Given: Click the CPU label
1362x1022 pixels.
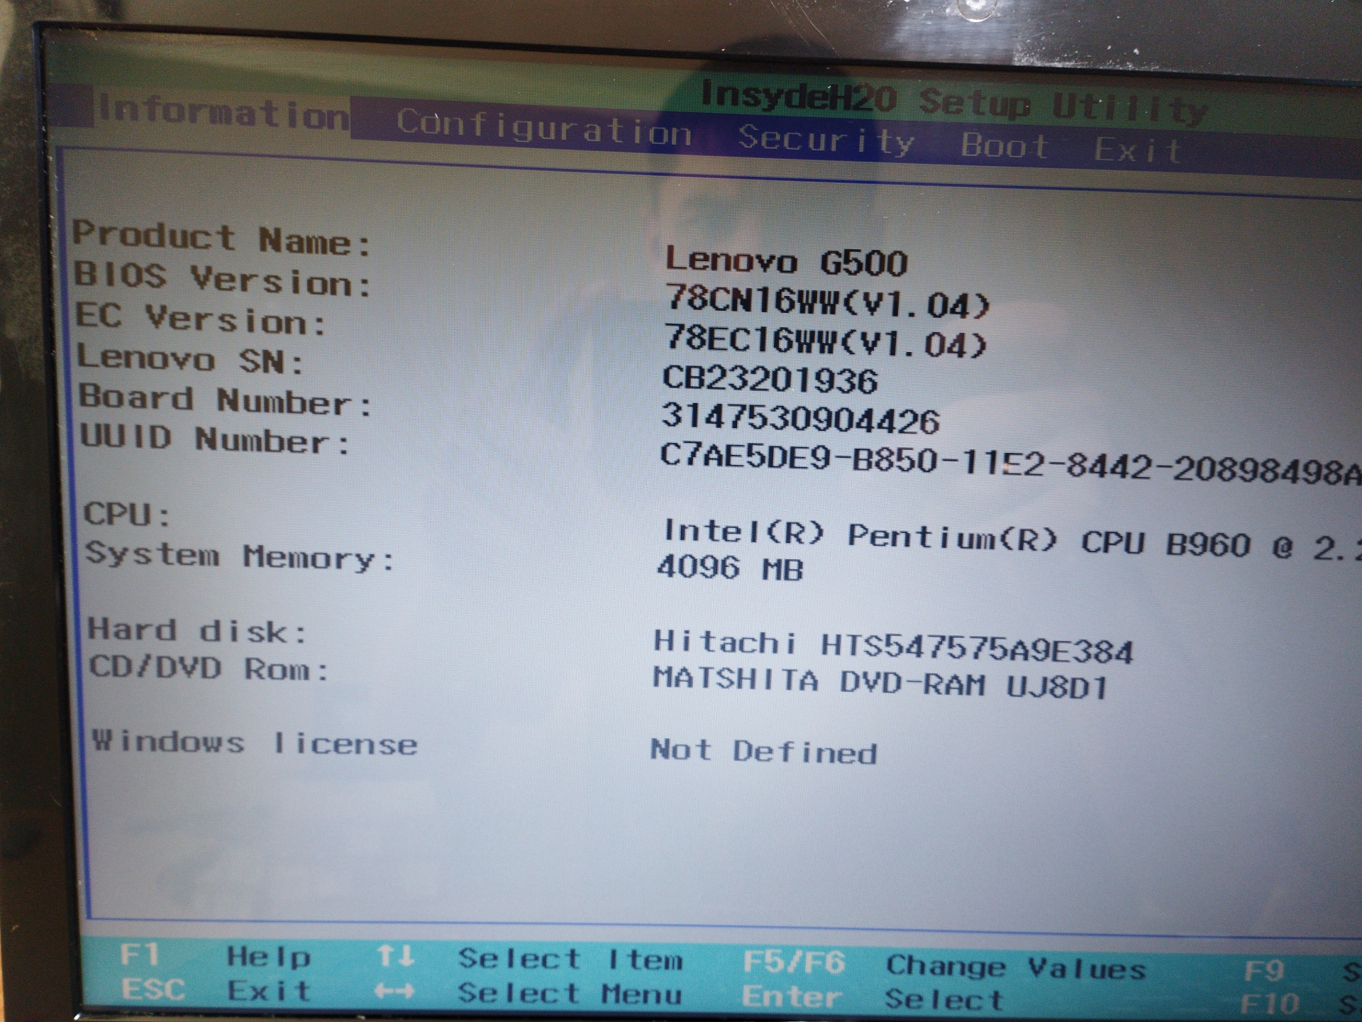Looking at the screenshot, I should click(x=128, y=514).
